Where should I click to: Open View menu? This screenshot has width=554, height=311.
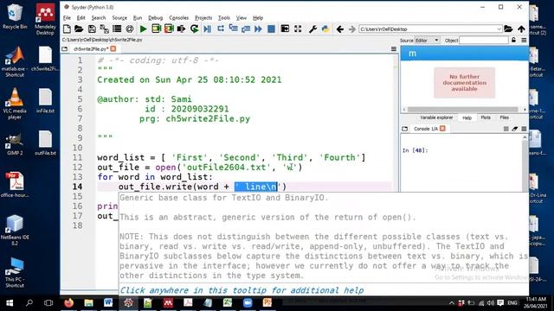(242, 17)
